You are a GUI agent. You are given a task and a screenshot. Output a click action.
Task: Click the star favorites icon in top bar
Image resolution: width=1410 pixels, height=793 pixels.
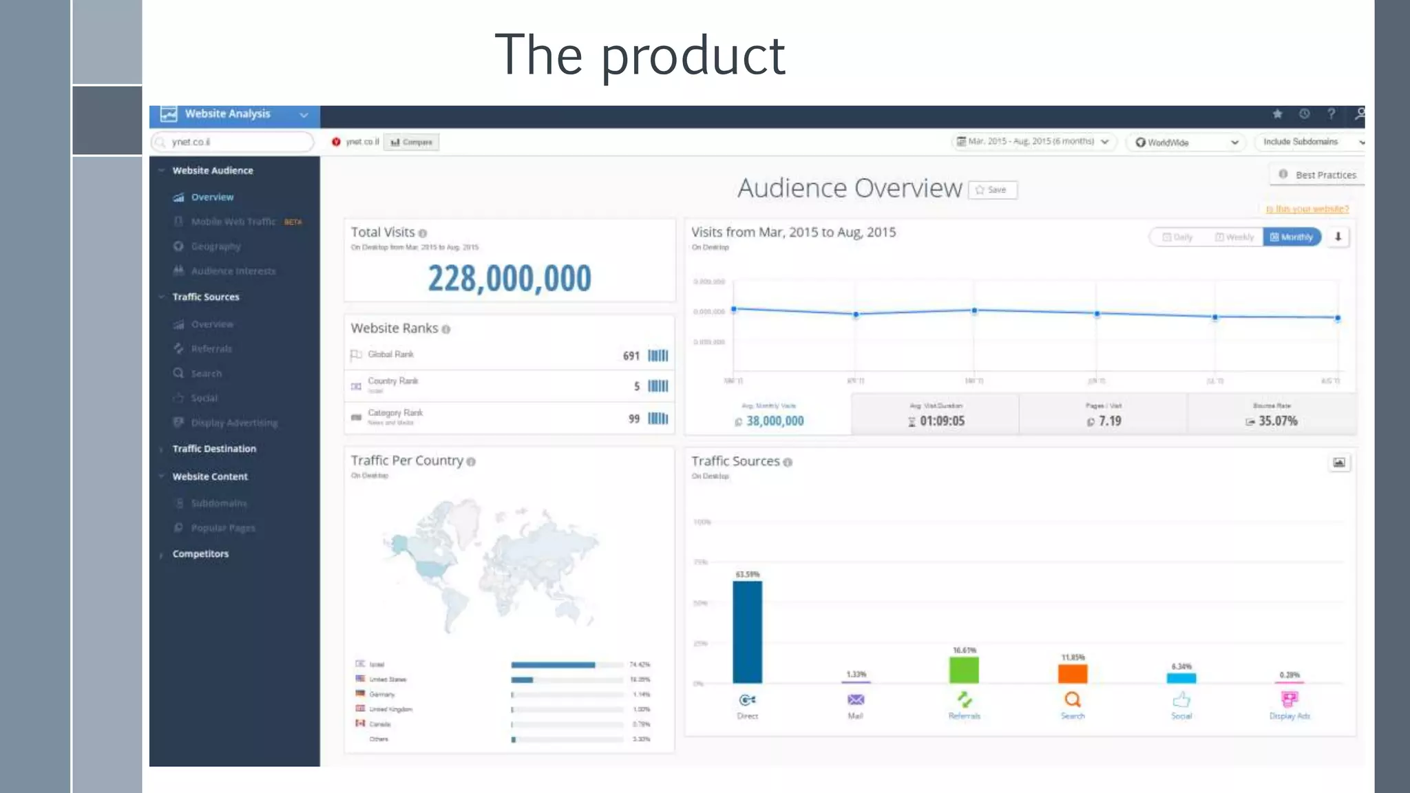(1277, 114)
